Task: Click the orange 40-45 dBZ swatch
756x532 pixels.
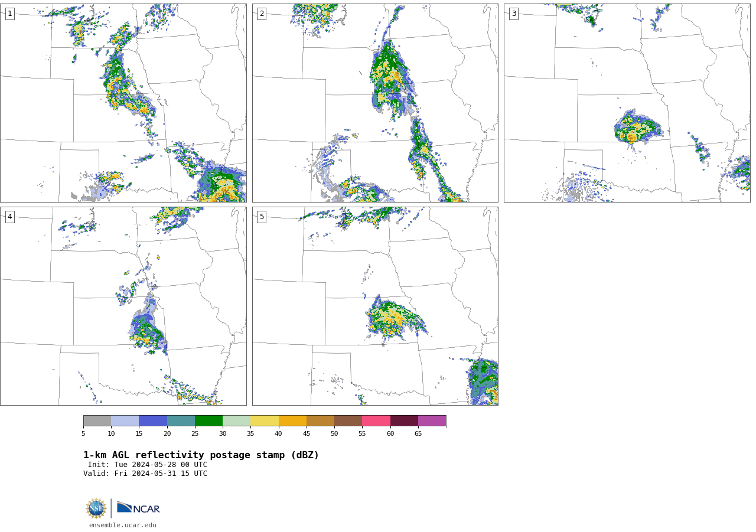Action: pos(292,421)
